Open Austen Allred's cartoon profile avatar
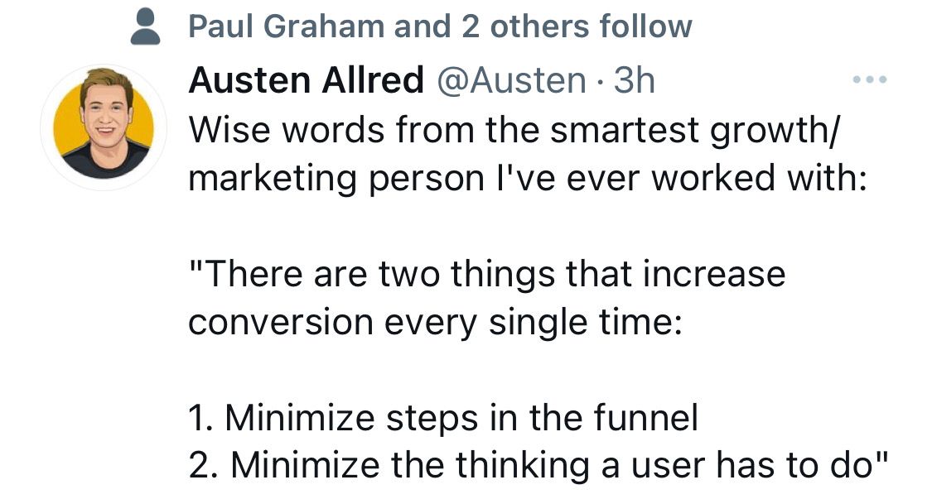The height and width of the screenshot is (499, 932). pyautogui.click(x=104, y=127)
